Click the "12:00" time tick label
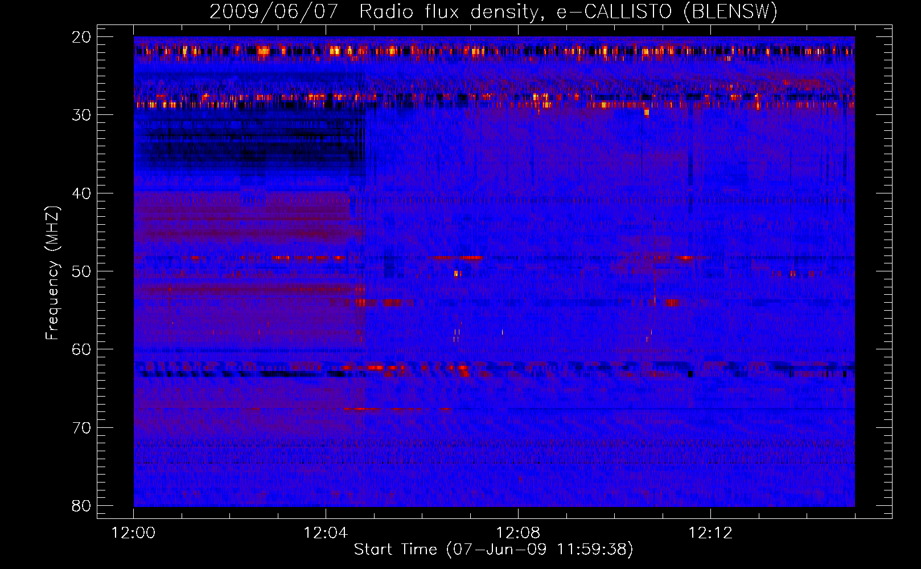This screenshot has height=569, width=921. 134,533
